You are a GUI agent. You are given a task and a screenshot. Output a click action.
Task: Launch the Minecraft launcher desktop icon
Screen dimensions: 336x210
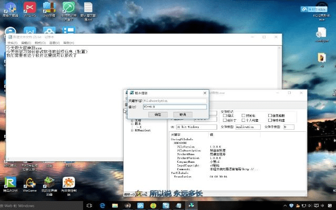[49, 182]
